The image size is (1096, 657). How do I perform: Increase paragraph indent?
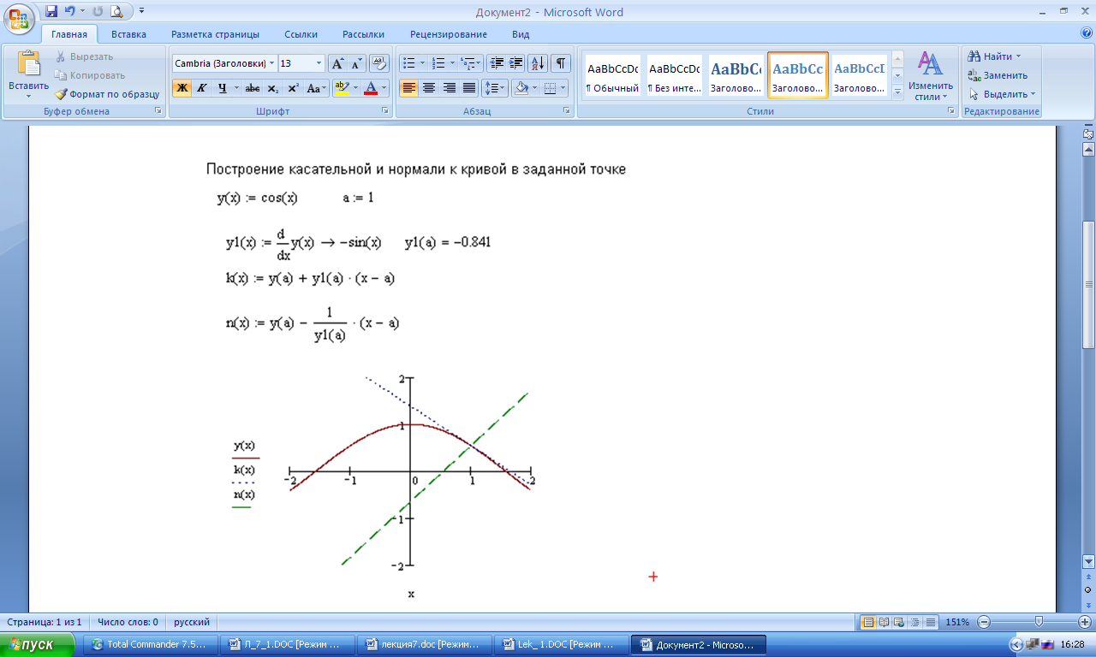point(515,63)
